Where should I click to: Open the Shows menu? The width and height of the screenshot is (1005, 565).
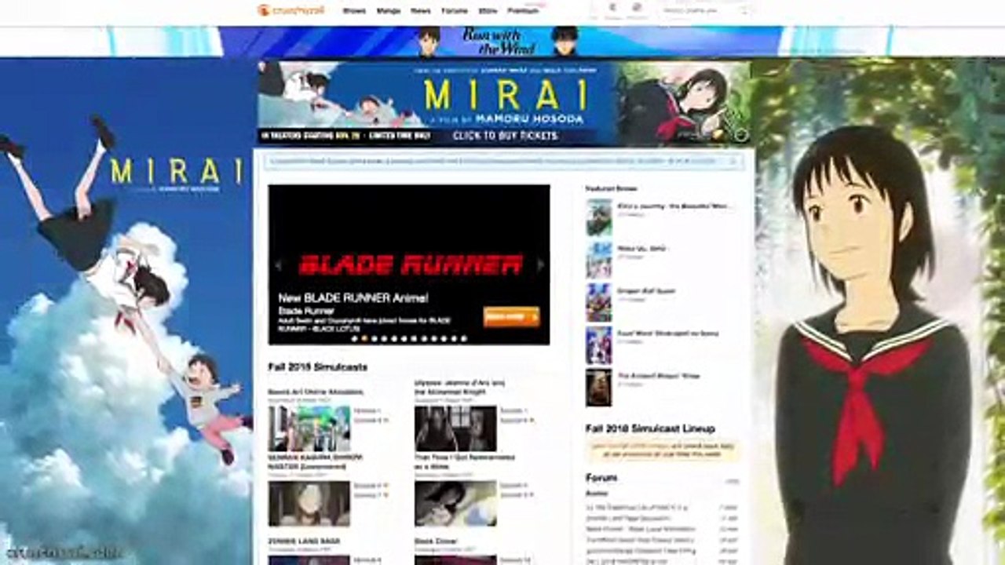click(x=354, y=11)
